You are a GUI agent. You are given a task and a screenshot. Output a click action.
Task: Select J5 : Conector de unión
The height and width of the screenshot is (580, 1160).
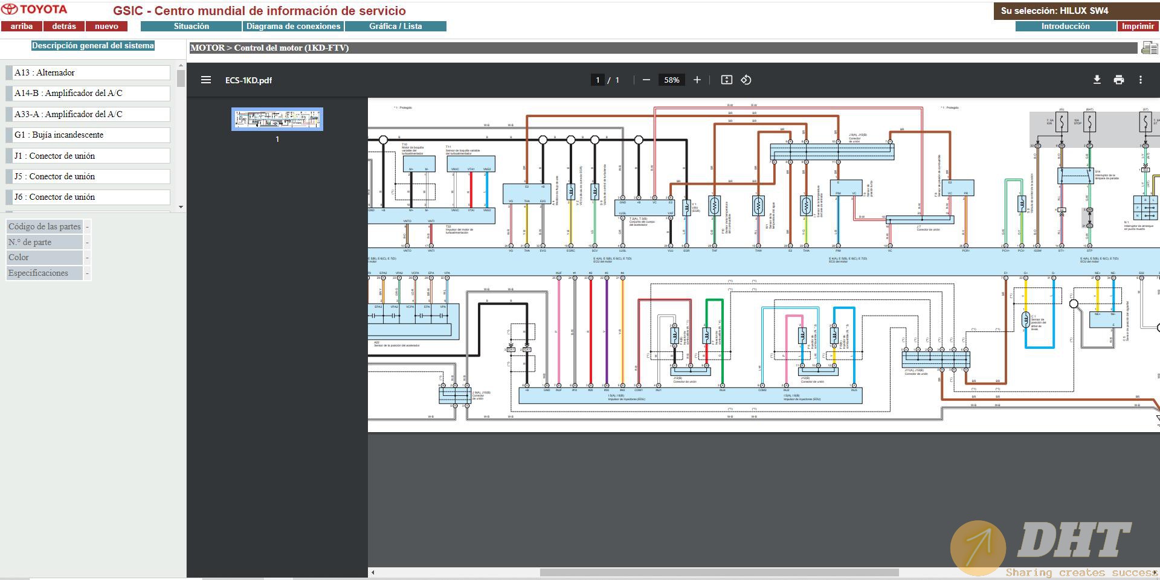pyautogui.click(x=88, y=176)
